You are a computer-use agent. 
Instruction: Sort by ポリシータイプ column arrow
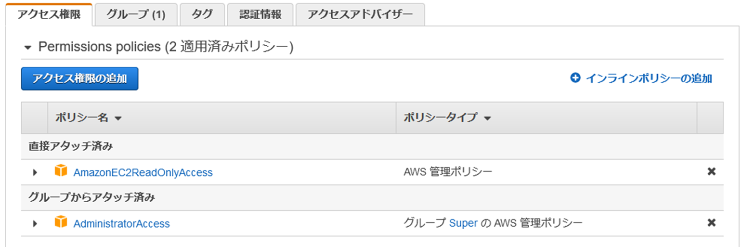tap(487, 118)
